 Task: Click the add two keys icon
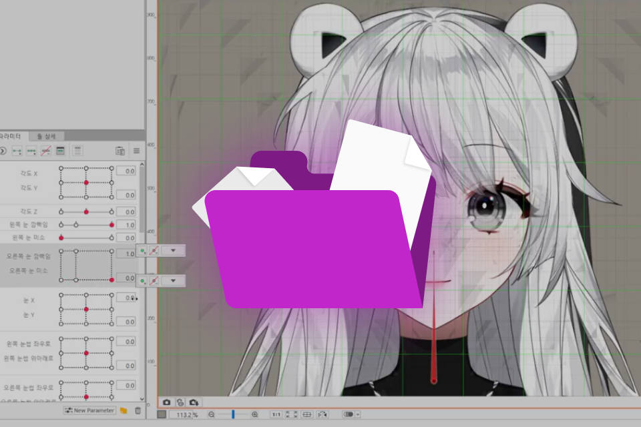point(17,151)
